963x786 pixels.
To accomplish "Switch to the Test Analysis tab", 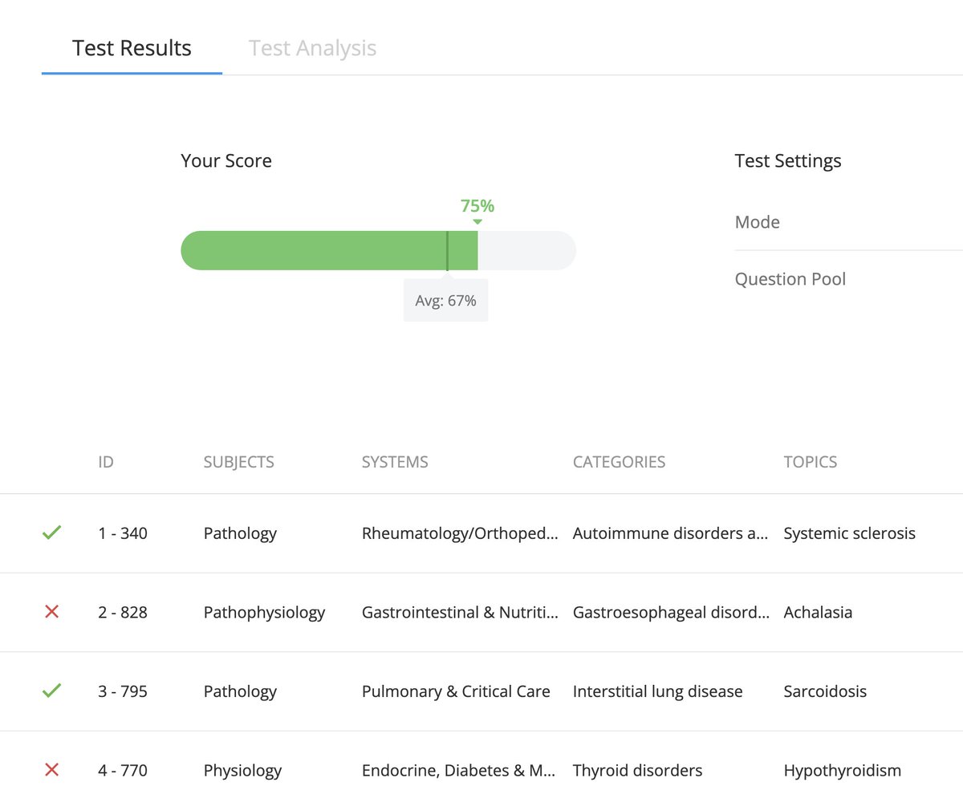I will [x=312, y=48].
